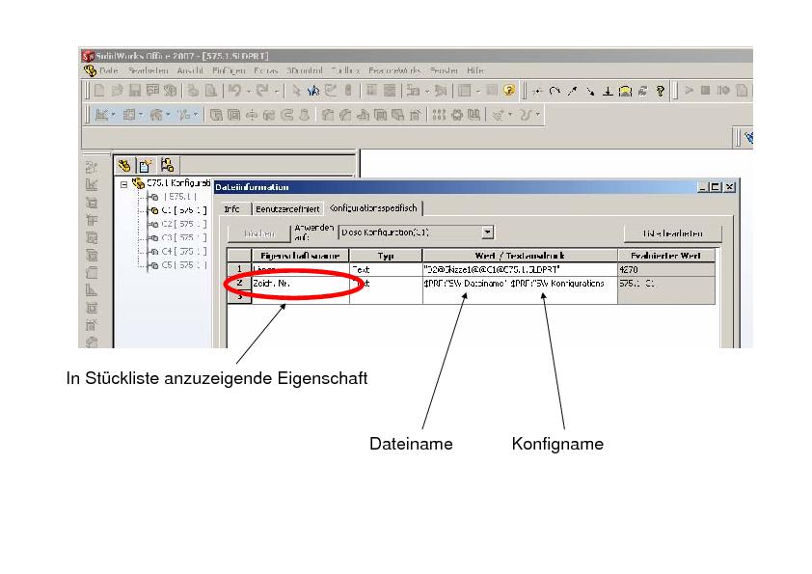Image resolution: width=812 pixels, height=574 pixels.
Task: Open the Sketch flyout dropdown arrow
Action: 113,115
